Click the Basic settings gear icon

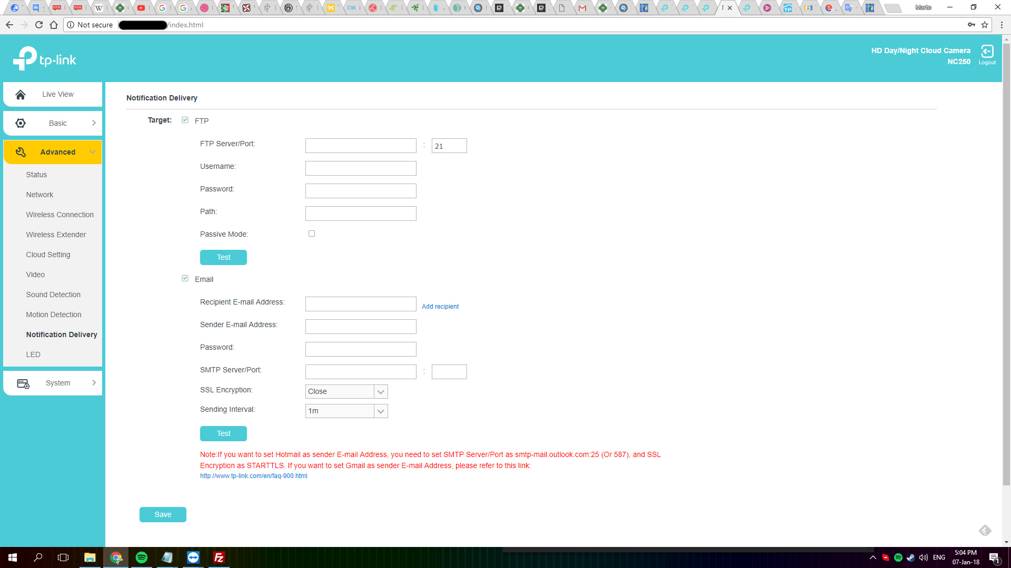coord(21,123)
